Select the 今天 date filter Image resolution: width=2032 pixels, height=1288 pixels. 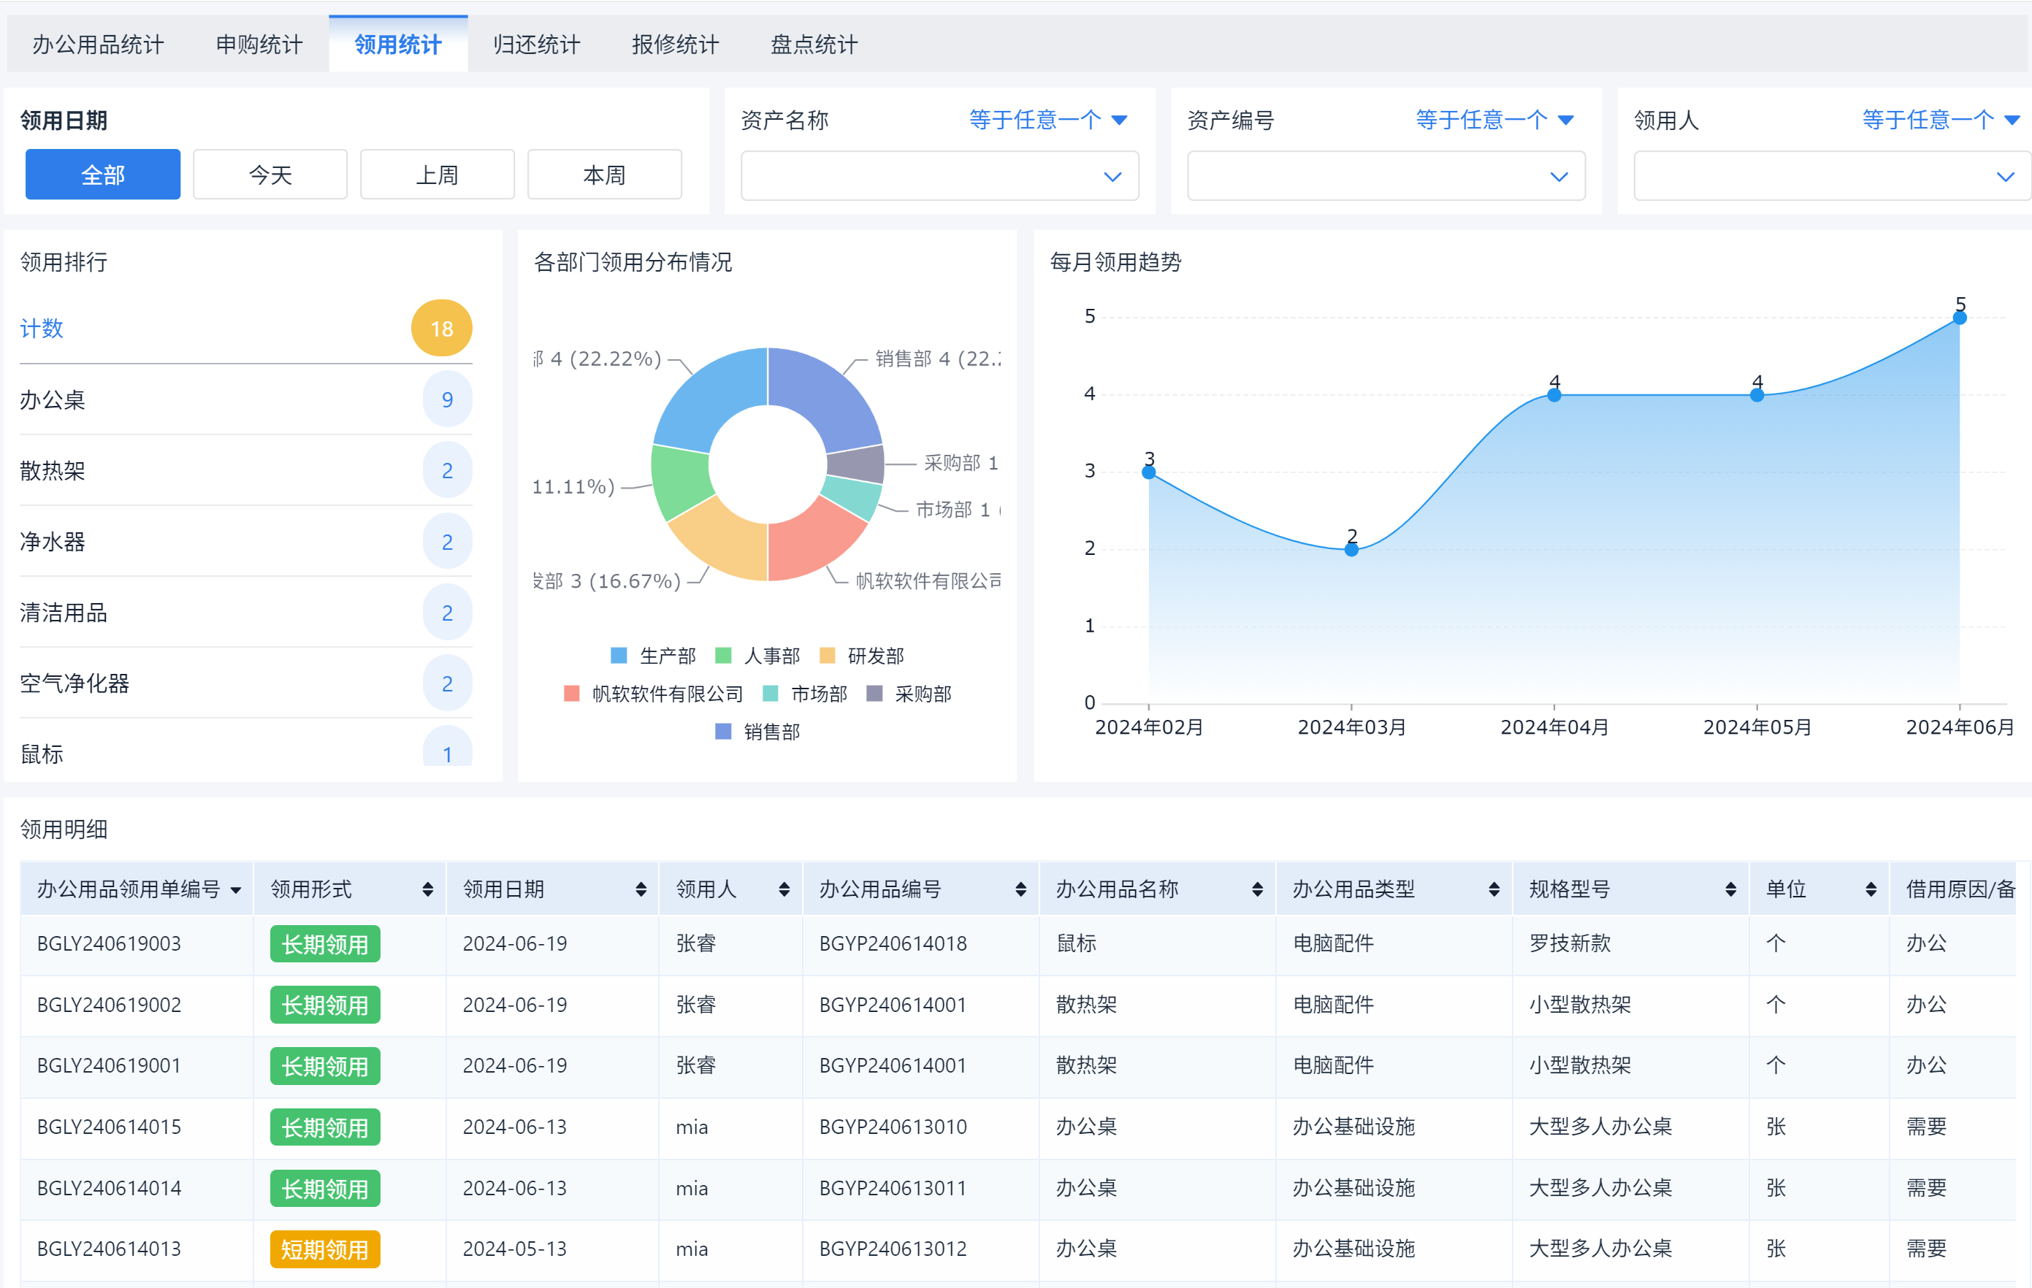(x=270, y=174)
